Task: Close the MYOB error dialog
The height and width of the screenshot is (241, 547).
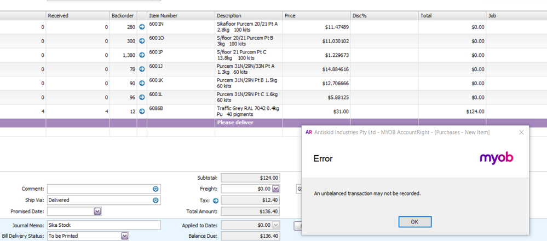Action: [521, 132]
